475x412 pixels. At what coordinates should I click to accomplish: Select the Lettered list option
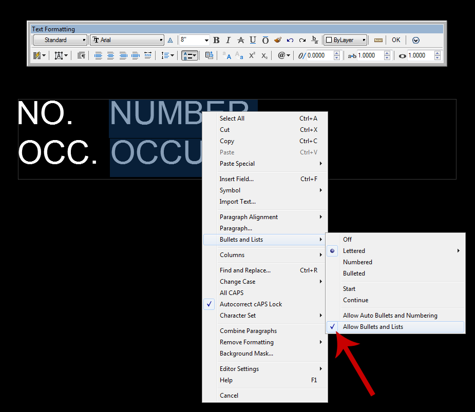[x=354, y=251]
